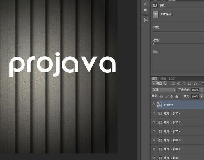Open the Paragraph panel icon
This screenshot has width=204, height=160.
[x=145, y=11]
